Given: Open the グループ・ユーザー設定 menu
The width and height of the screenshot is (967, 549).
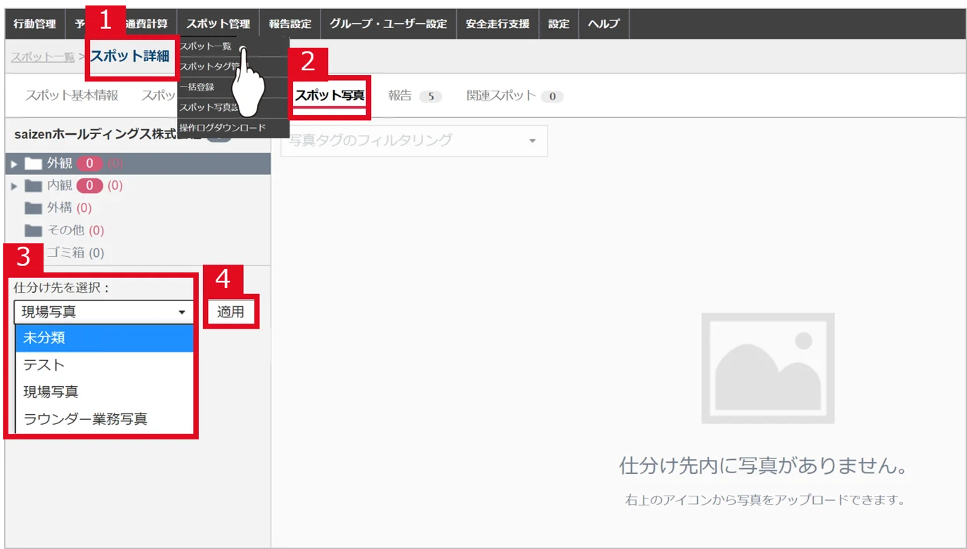Looking at the screenshot, I should tap(388, 24).
